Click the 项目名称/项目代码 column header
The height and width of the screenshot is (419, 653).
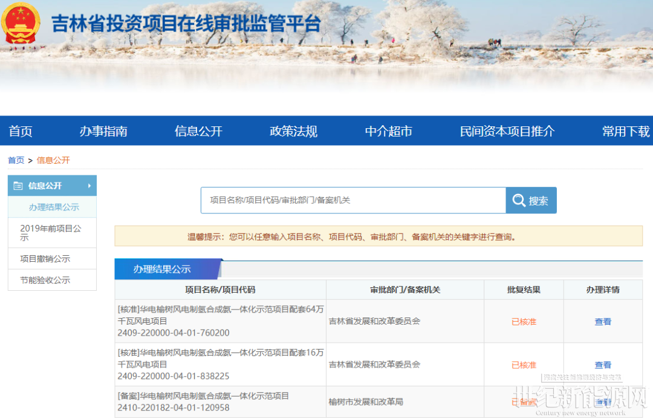click(220, 290)
